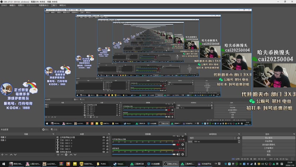This screenshot has height=167, width=296.
Task: Click the 启动虚拟摄像机 virtual camera button
Action: tap(269, 145)
